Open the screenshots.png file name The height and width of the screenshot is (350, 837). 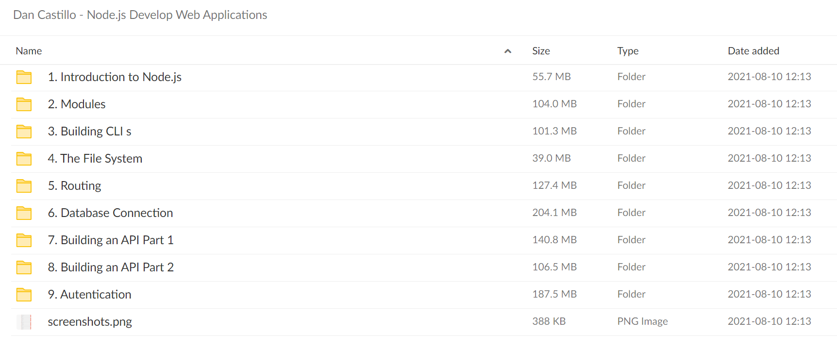90,322
